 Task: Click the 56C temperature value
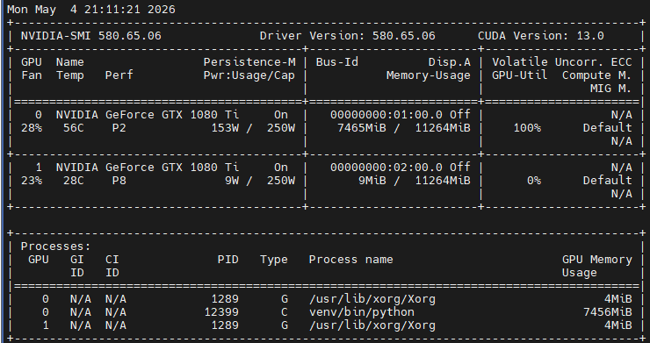point(74,128)
